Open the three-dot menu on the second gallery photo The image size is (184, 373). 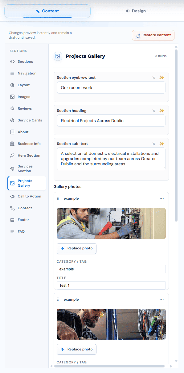point(162,299)
